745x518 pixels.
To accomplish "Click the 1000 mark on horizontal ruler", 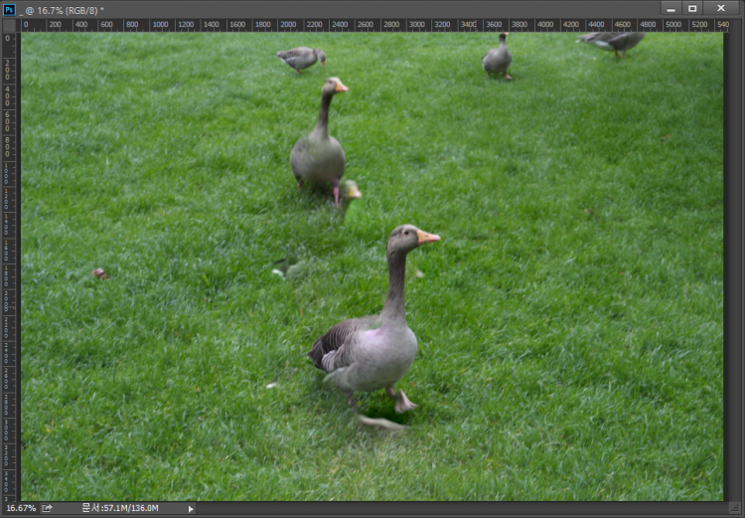I will [x=160, y=25].
